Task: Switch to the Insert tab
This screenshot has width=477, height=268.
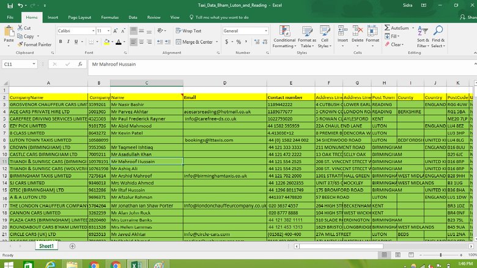Action: [53, 17]
